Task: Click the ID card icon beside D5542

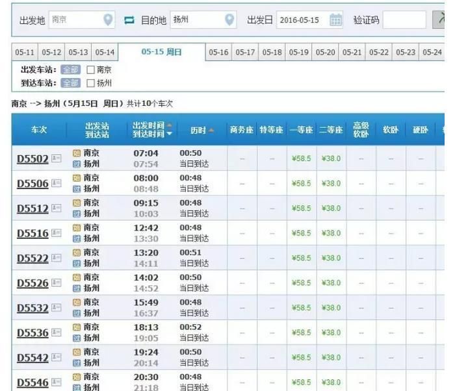Action: (x=57, y=357)
